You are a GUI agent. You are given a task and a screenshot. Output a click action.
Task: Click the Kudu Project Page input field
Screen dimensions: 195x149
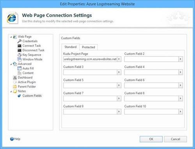coord(90,59)
